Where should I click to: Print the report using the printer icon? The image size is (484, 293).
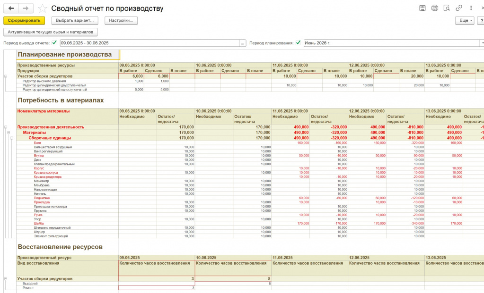pyautogui.click(x=435, y=8)
